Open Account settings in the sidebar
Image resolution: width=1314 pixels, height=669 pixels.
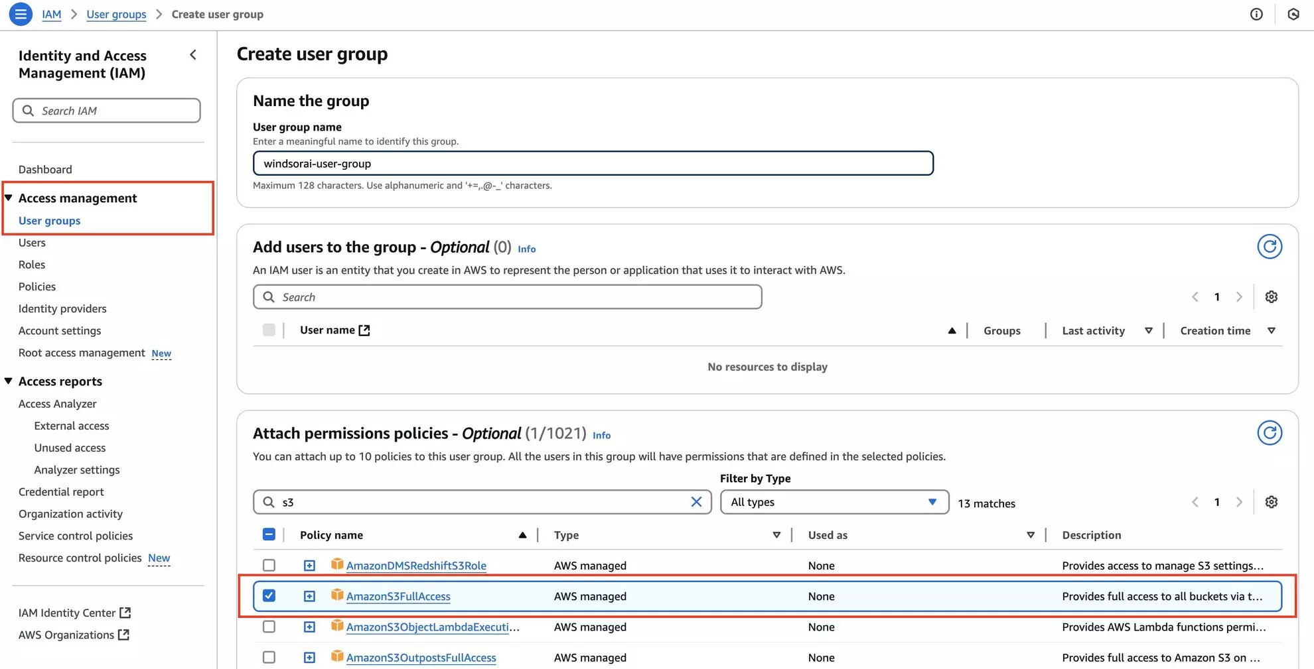[60, 330]
